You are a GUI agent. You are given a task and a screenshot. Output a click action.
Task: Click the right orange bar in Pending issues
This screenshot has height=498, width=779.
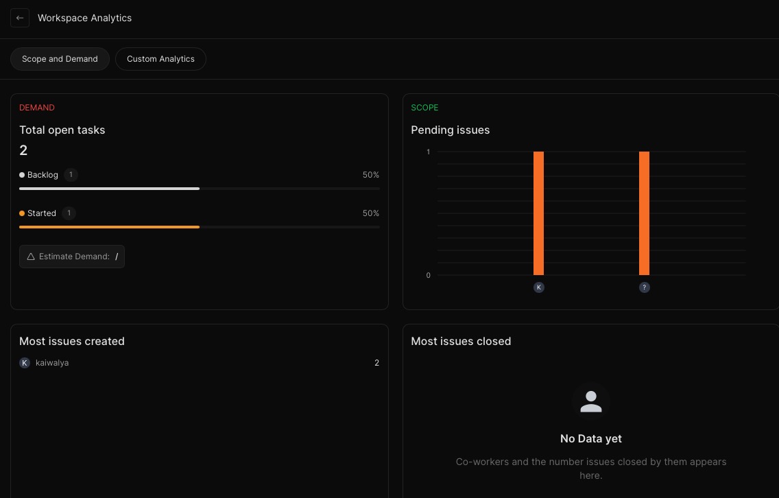645,213
